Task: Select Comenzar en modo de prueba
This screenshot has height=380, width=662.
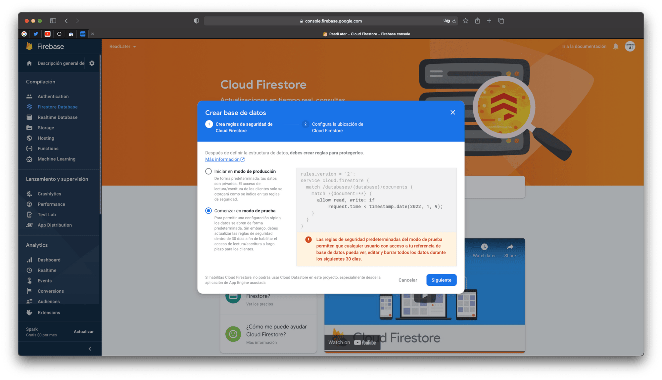Action: 209,210
